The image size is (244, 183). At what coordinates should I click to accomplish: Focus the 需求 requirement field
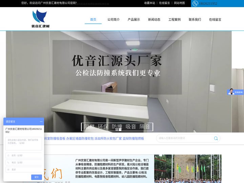coord(24,169)
